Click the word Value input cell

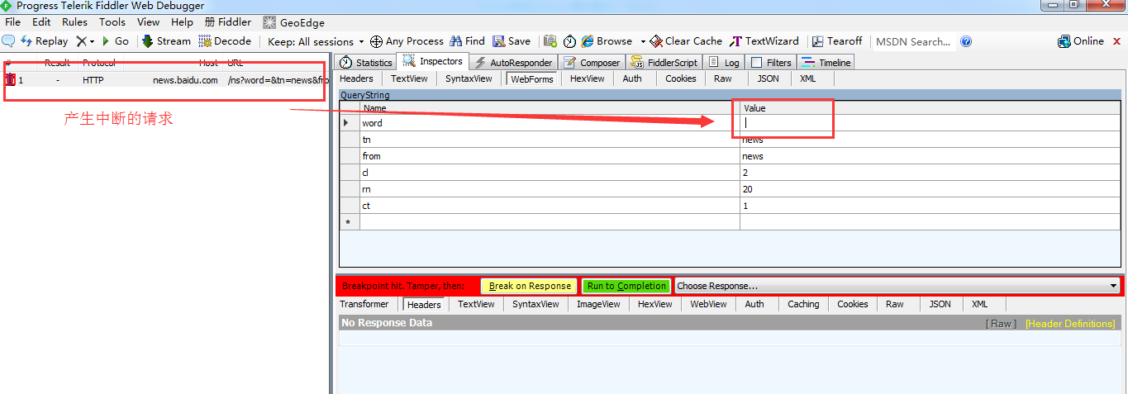click(x=929, y=123)
